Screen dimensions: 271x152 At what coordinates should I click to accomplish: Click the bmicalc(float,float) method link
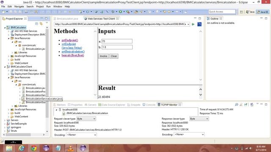pyautogui.click(x=73, y=55)
